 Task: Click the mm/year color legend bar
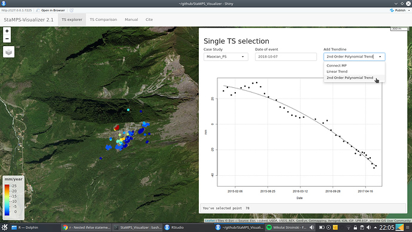[x=7, y=200]
